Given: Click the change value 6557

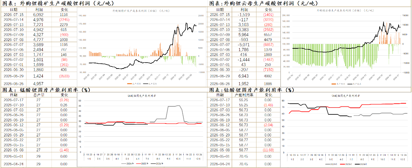Looking at the screenshot, I should [x=268, y=34].
